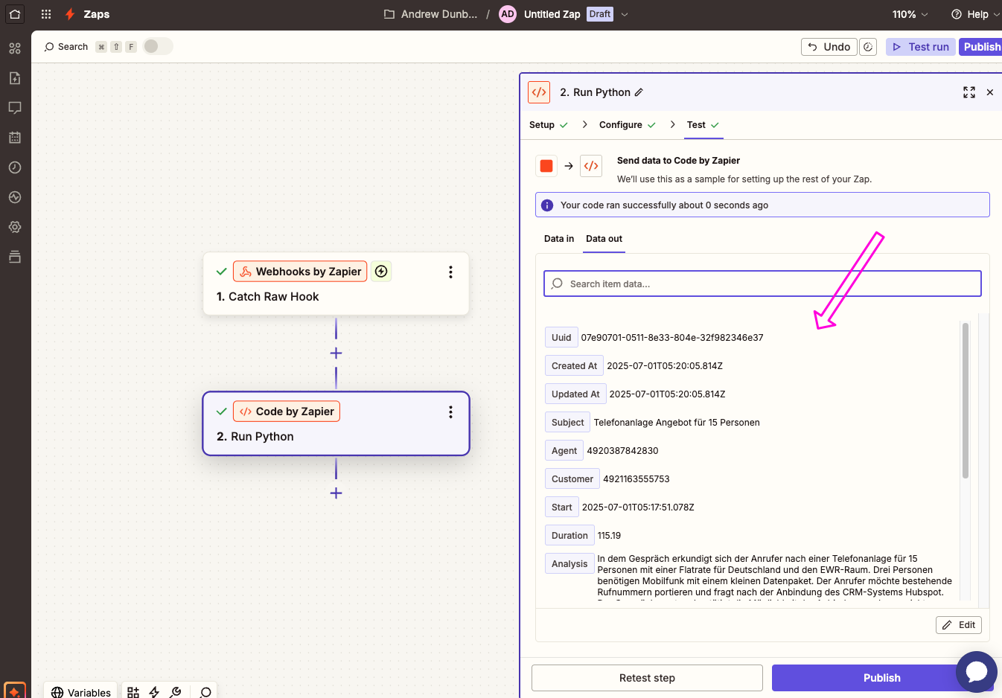Image resolution: width=1002 pixels, height=698 pixels.
Task: Click the magnifier icon in bottom toolbar
Action: coord(205,692)
